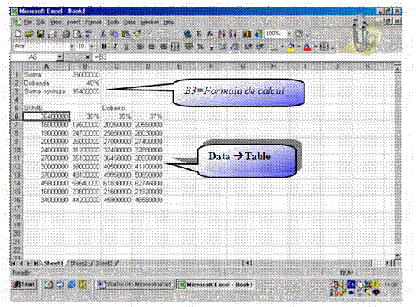Click the Format Painter brush icon
The width and height of the screenshot is (416, 307).
(x=138, y=34)
